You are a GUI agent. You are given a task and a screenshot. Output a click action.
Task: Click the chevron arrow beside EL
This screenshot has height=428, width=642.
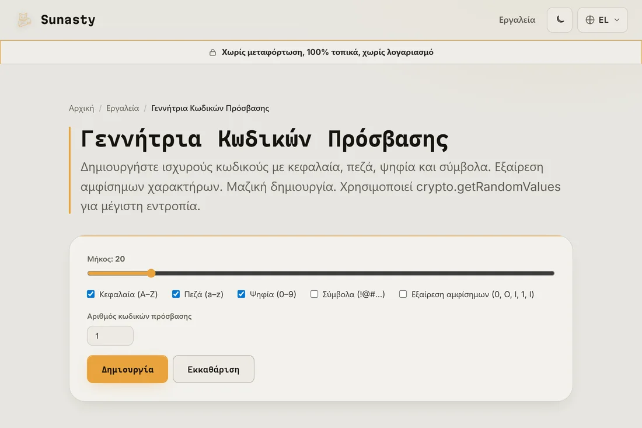tap(617, 20)
